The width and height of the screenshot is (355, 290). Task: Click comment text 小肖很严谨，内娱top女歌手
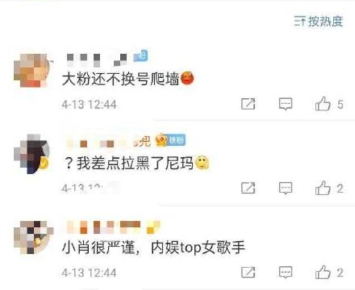tap(154, 247)
